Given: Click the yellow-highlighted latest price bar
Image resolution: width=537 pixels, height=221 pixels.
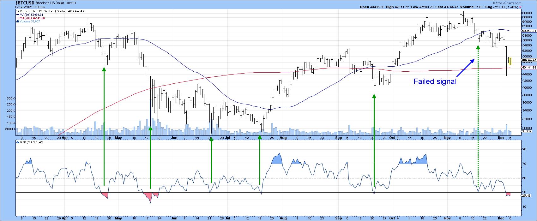Looking at the screenshot, I should [x=510, y=61].
